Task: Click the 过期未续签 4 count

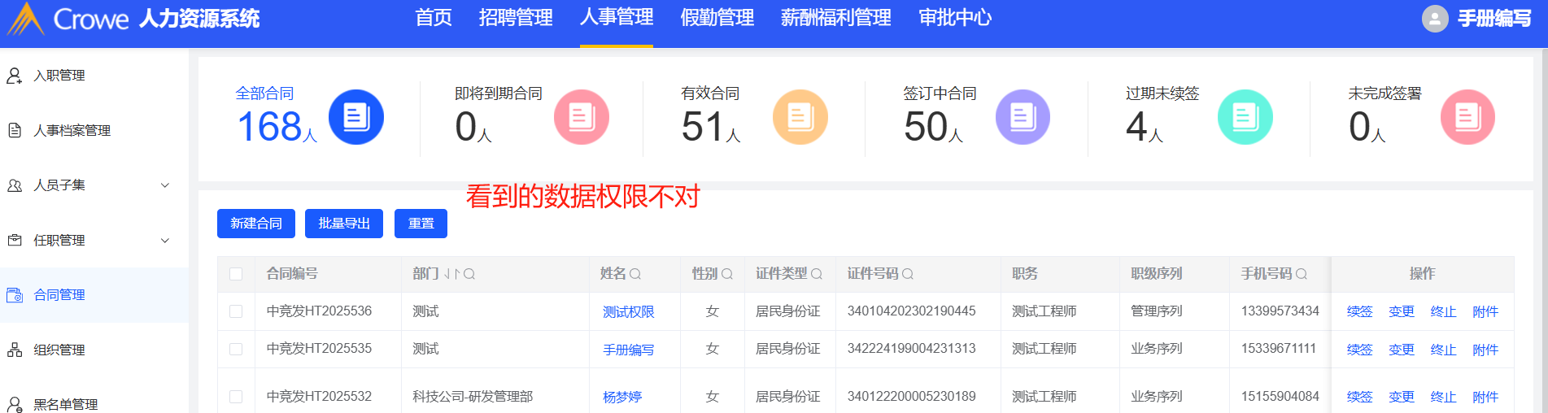Action: (x=1136, y=127)
